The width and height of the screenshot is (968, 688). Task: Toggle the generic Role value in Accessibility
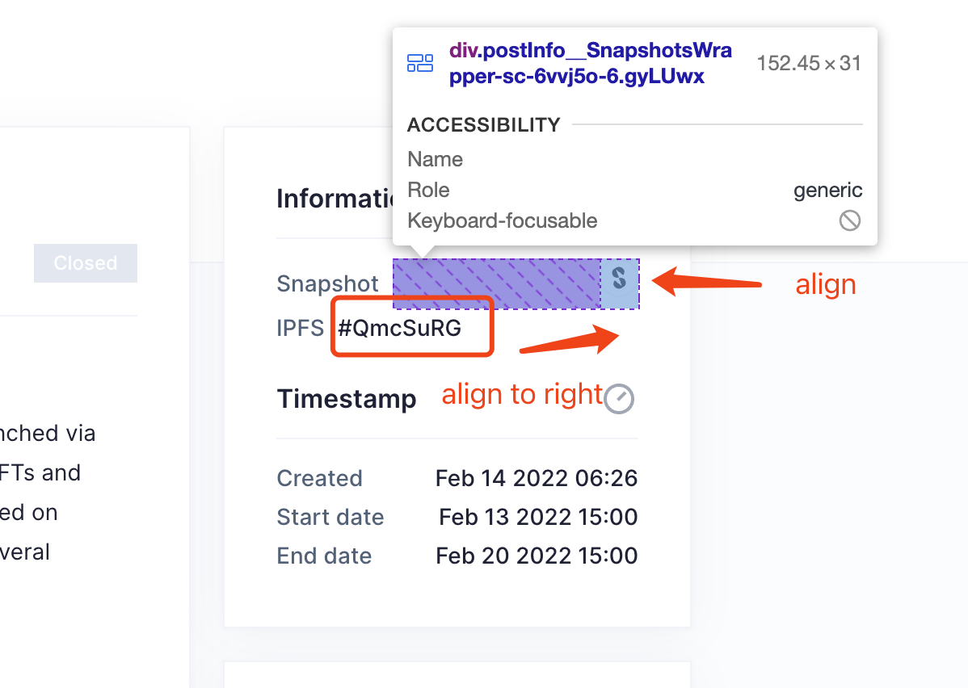click(x=828, y=190)
